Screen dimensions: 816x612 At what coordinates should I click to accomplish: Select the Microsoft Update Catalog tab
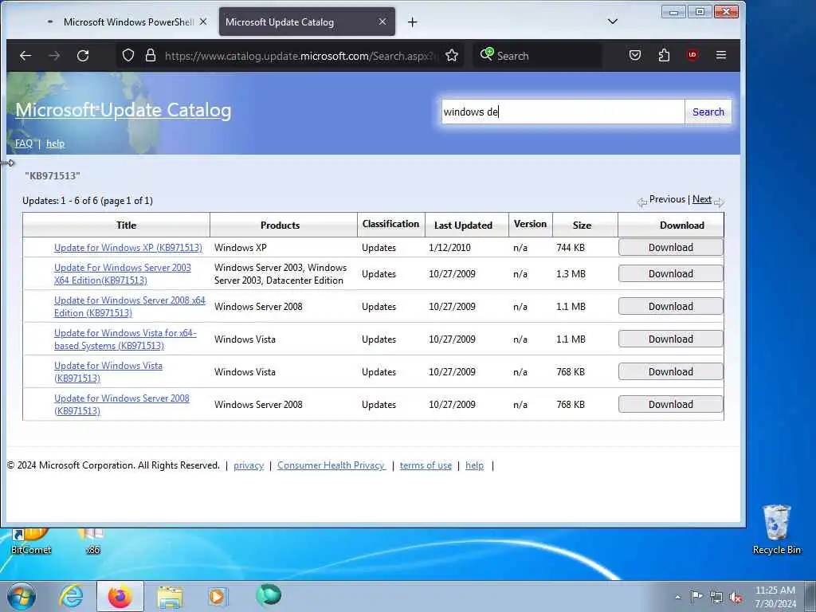[x=307, y=22]
